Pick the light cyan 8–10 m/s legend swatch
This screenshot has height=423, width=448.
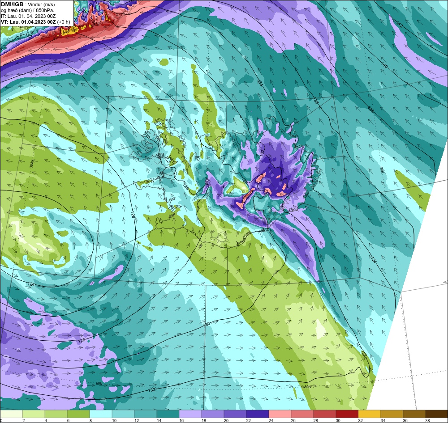[101, 414]
